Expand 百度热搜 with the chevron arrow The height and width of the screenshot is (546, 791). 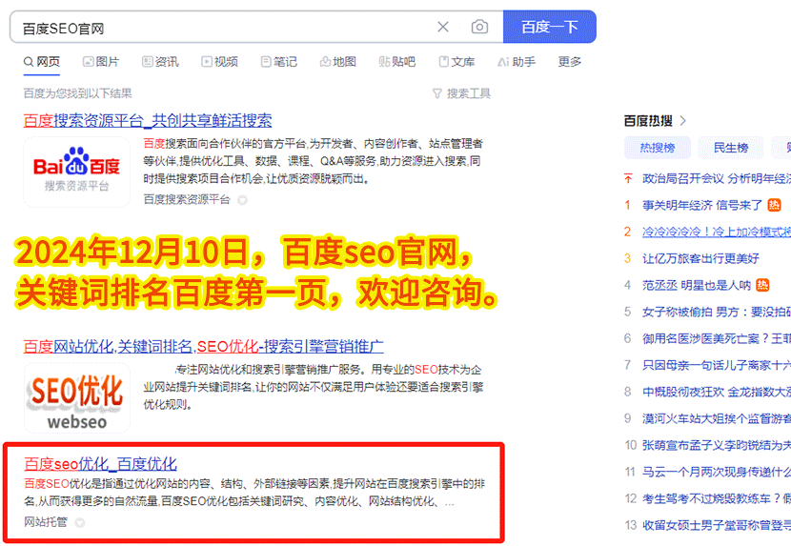[x=683, y=121]
